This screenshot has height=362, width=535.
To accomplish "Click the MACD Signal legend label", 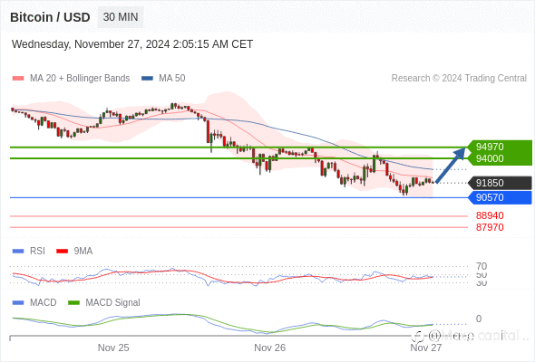I will pyautogui.click(x=113, y=303).
